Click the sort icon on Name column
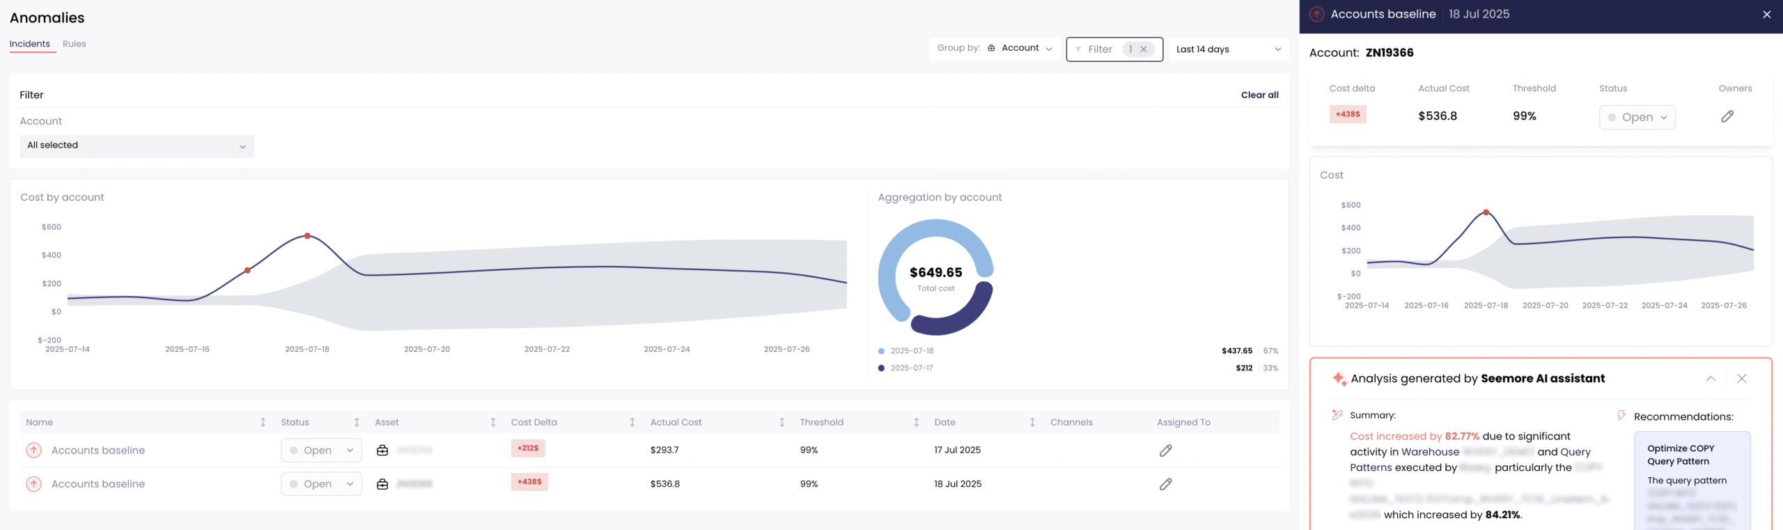This screenshot has height=530, width=1783. coord(263,422)
